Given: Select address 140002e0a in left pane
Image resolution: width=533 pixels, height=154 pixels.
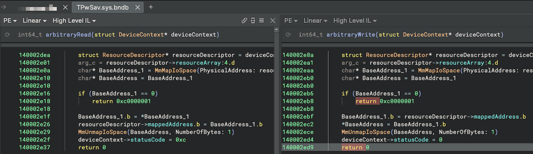Looking at the screenshot, I should 35,70.
